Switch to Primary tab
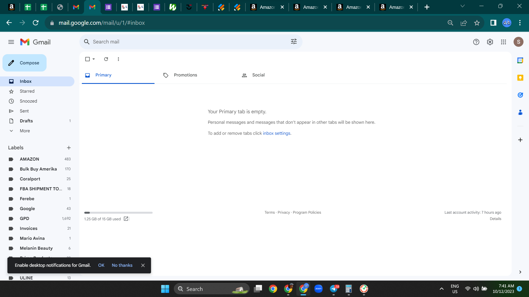Image resolution: width=529 pixels, height=297 pixels. point(118,75)
